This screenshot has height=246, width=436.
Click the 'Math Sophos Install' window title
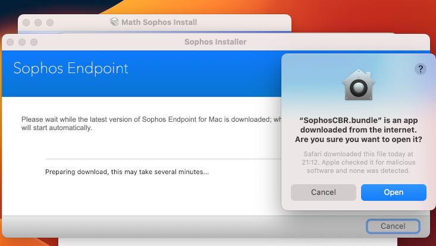[x=159, y=22]
